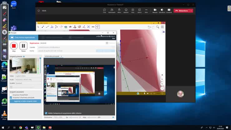Click the Condividi share icon
Image resolution: width=231 pixels, height=130 pixels.
click(x=169, y=10)
